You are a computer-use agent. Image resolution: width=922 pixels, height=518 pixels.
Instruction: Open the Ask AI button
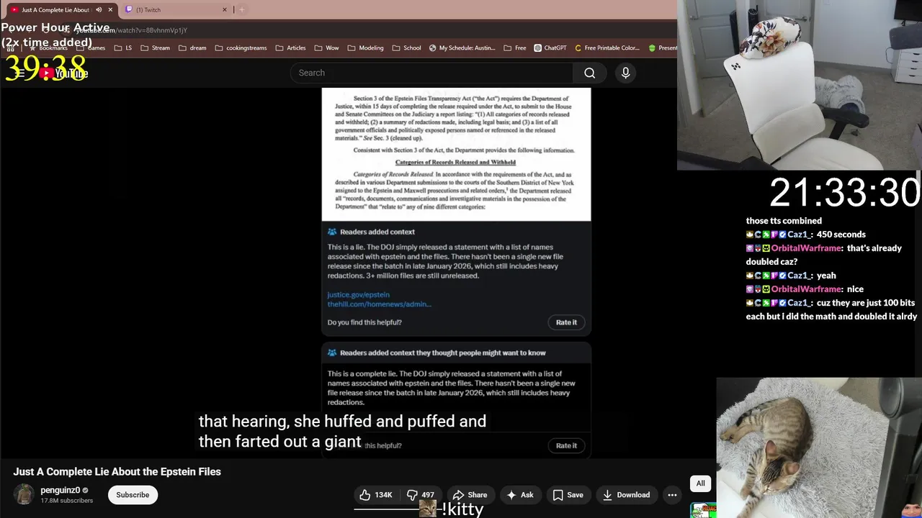tap(520, 495)
